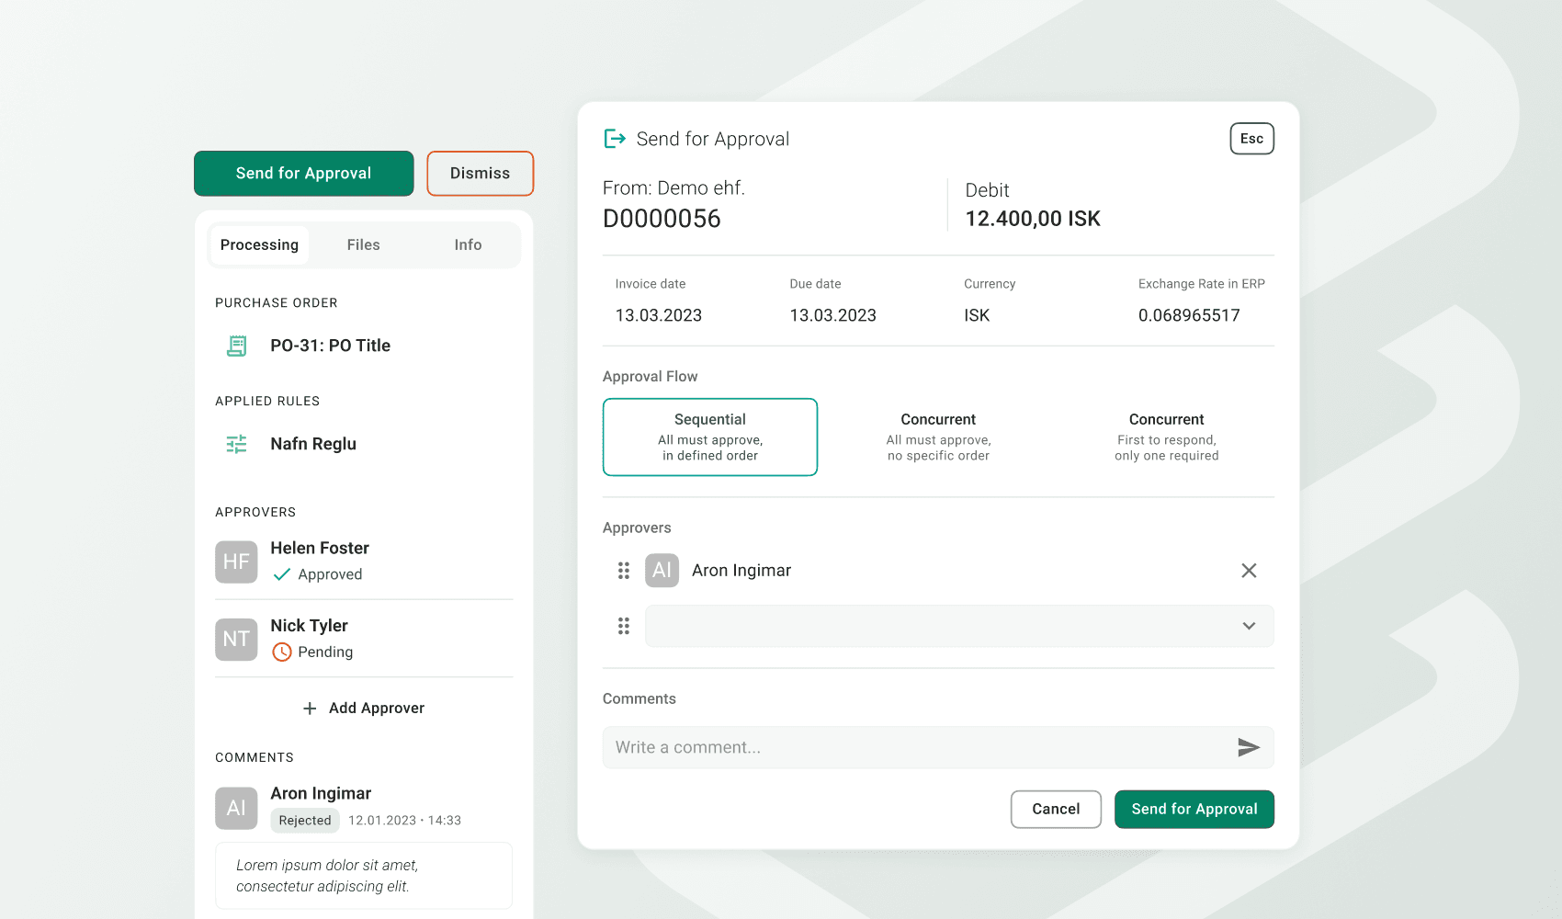Open the PO-31: PO Title link

pyautogui.click(x=331, y=346)
